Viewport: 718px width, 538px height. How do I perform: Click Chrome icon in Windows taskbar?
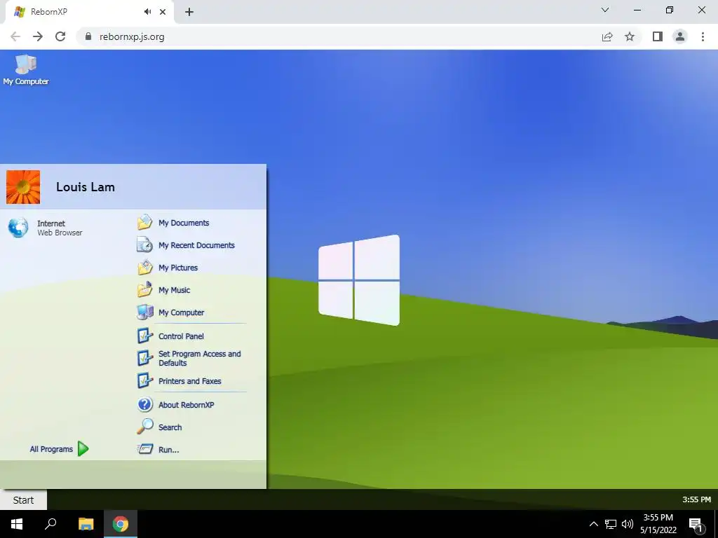(x=121, y=524)
